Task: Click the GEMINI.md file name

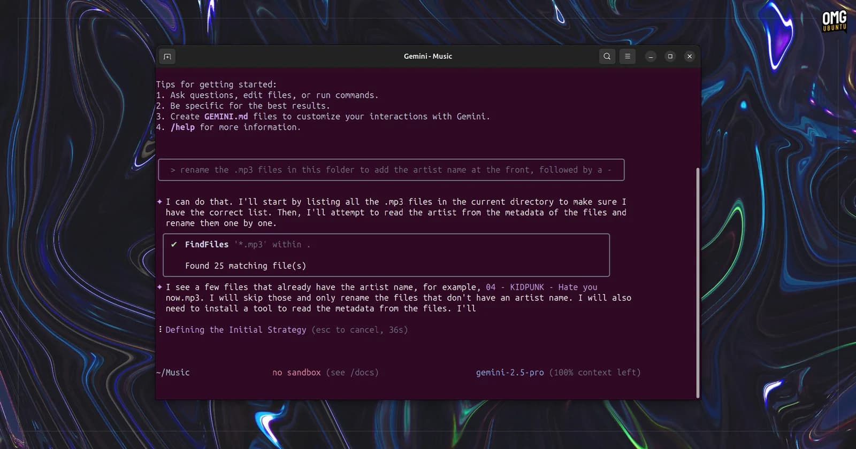Action: coord(226,117)
